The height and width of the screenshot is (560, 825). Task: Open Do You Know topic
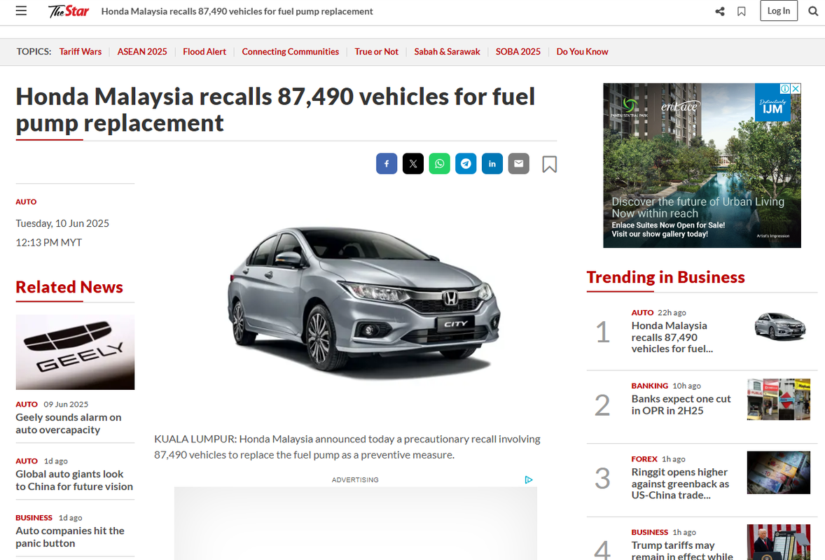click(x=583, y=52)
